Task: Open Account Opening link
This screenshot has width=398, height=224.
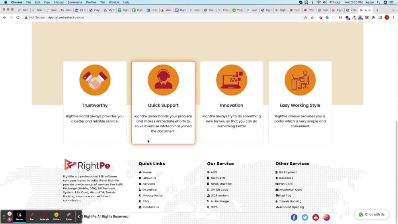Action: click(x=291, y=207)
